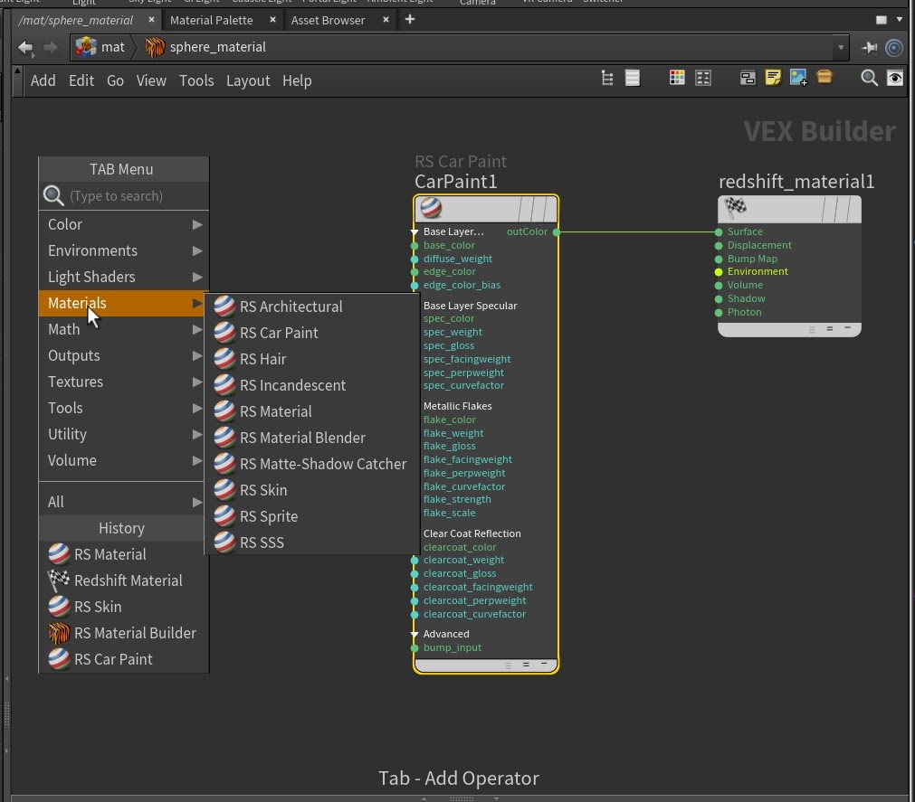Image resolution: width=915 pixels, height=802 pixels.
Task: Choose RS Hair material
Action: click(312, 359)
